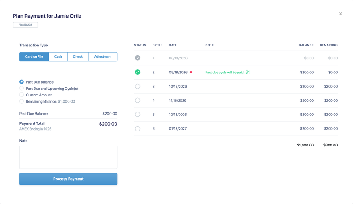This screenshot has width=353, height=204.
Task: Click the $800.00 remaining total
Action: click(x=330, y=145)
